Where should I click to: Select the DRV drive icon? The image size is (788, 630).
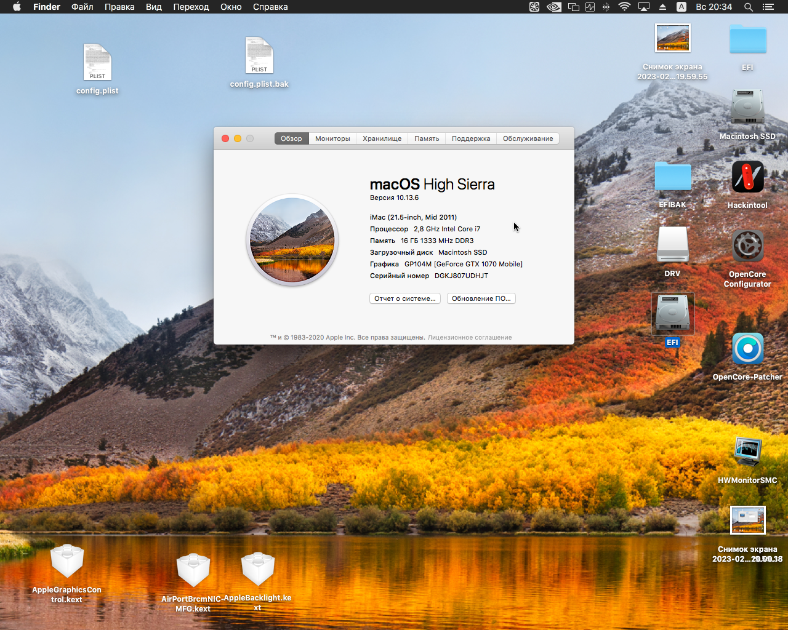672,245
